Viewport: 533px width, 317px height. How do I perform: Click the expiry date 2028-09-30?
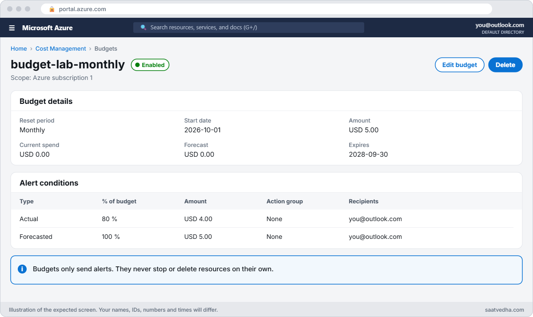point(367,155)
